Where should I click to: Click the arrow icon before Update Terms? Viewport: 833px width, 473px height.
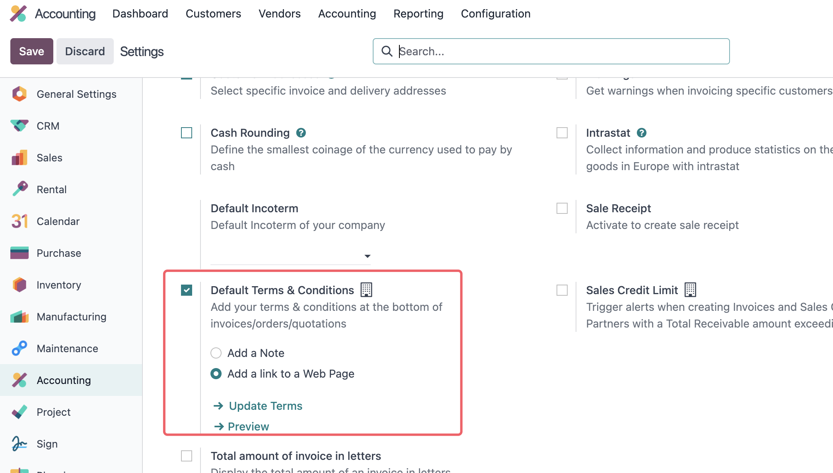pyautogui.click(x=218, y=406)
